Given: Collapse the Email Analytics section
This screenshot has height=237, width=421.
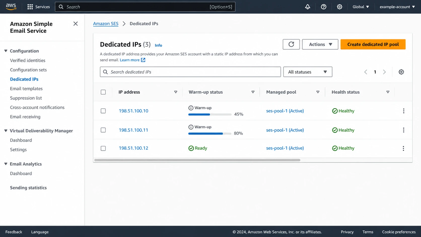Looking at the screenshot, I should point(6,164).
